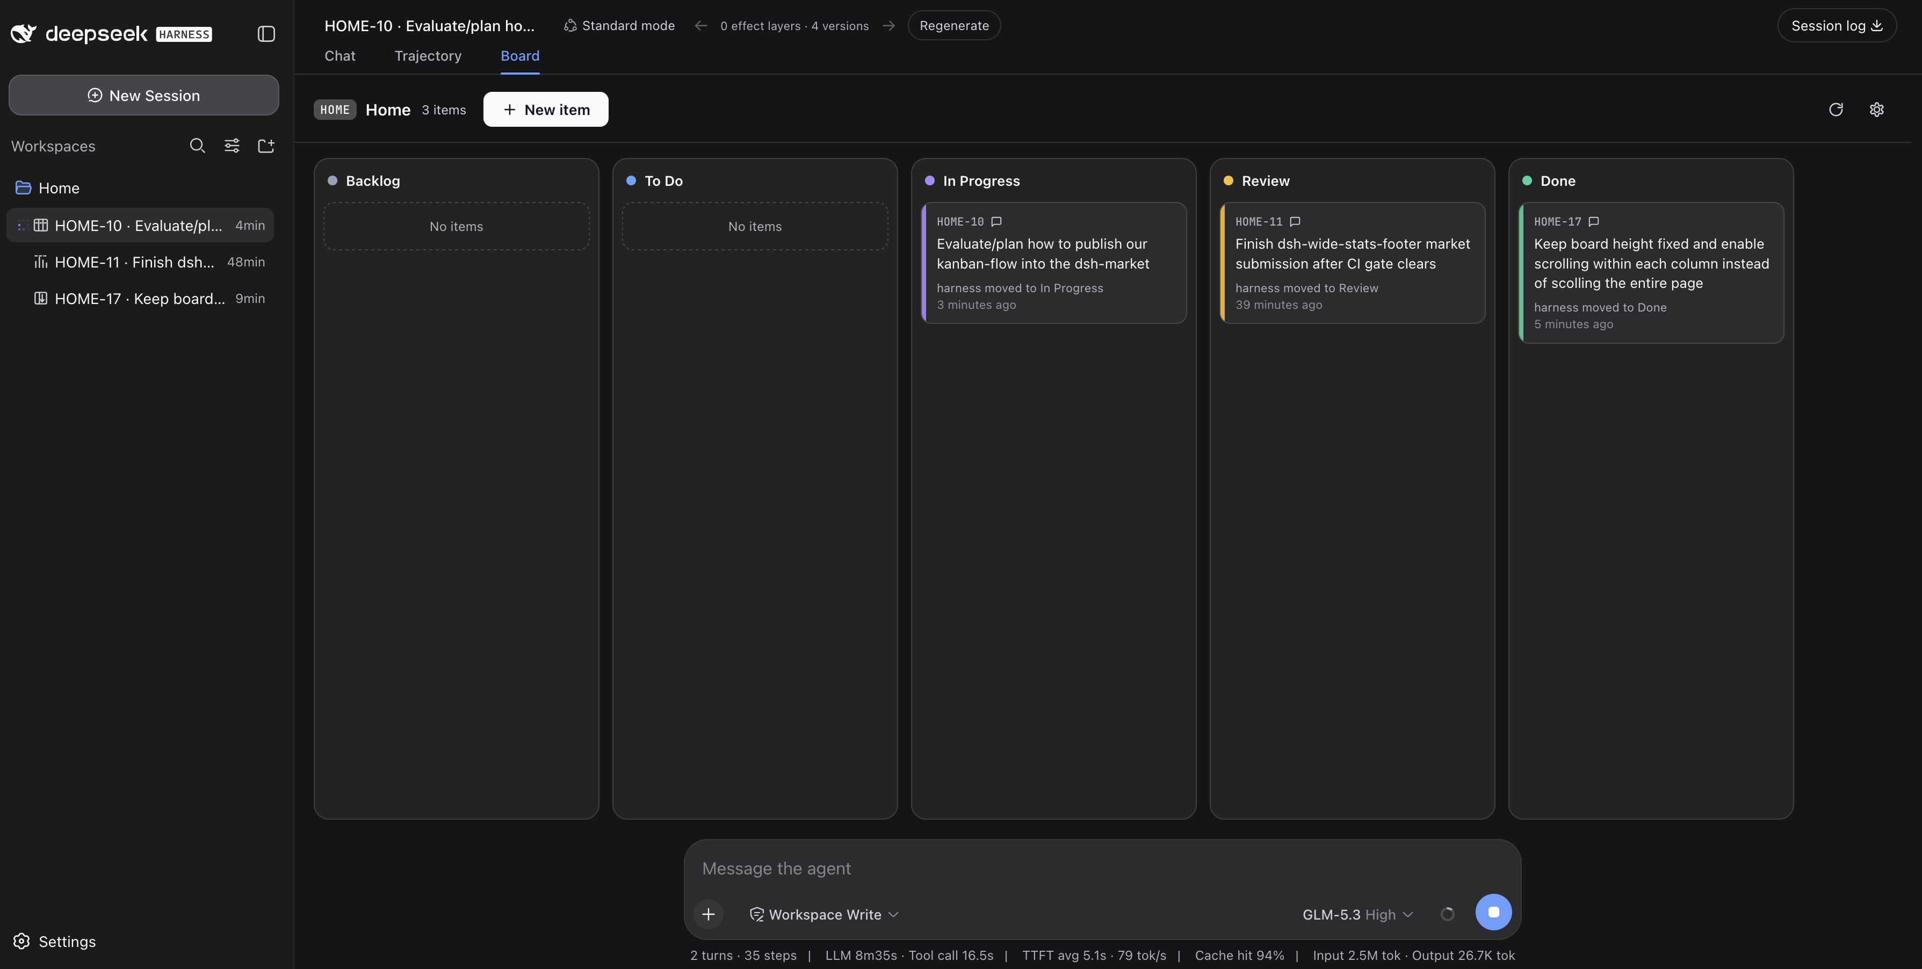Add attachment with plus button
This screenshot has height=969, width=1922.
click(x=708, y=914)
